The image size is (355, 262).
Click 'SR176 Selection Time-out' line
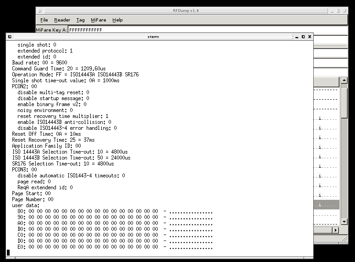63,164
